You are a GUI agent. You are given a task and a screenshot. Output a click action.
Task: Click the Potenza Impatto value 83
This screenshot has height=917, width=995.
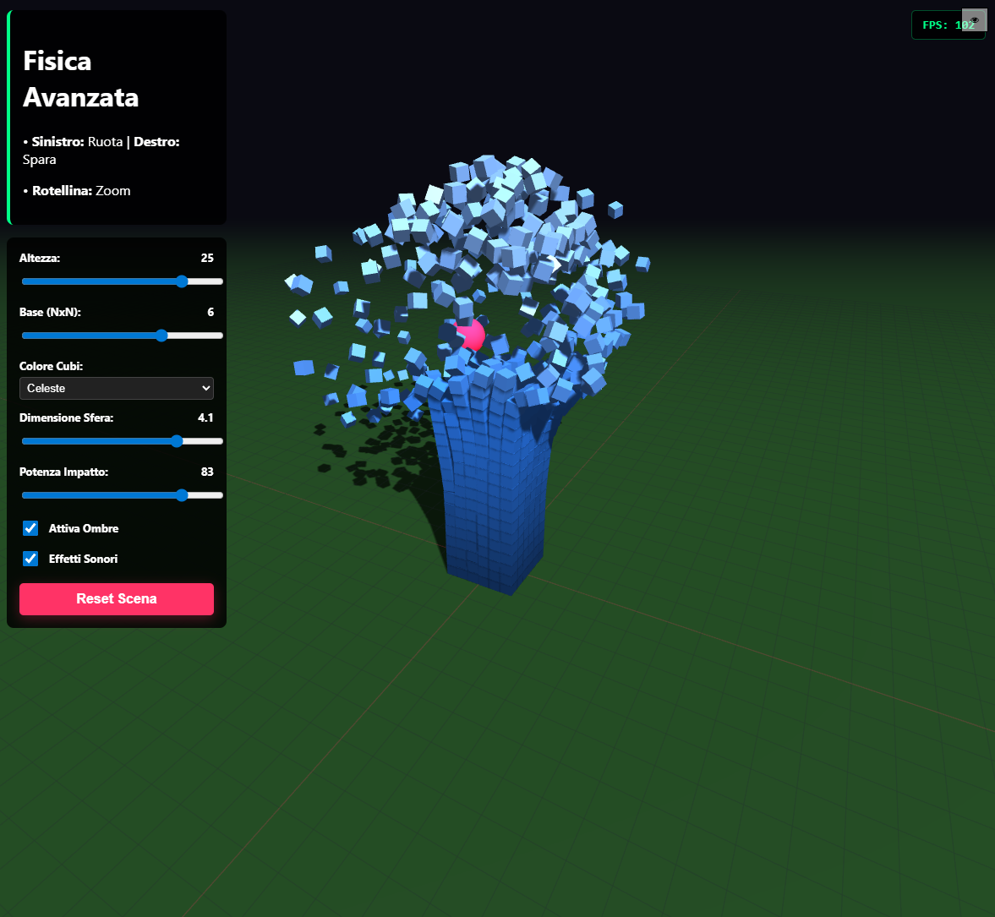click(x=207, y=472)
